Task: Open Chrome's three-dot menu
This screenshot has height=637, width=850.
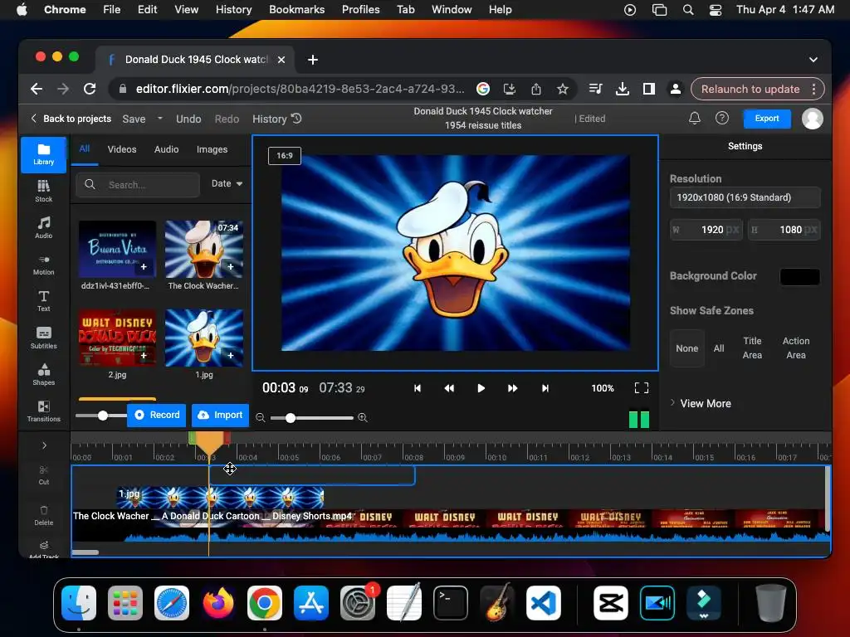Action: click(813, 89)
